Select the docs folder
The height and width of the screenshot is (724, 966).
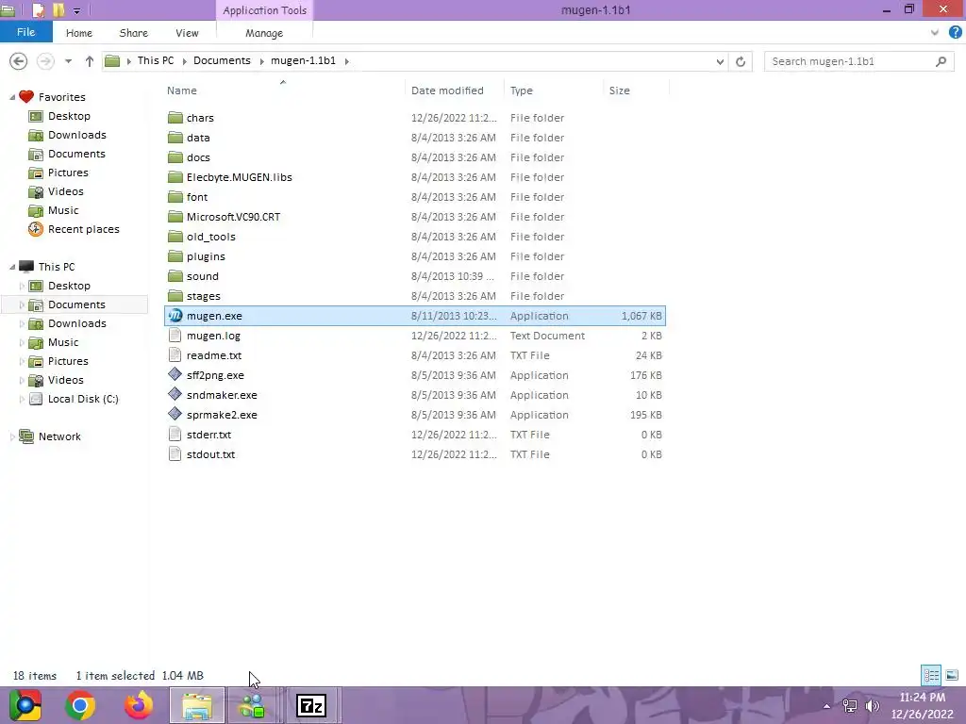coord(198,157)
